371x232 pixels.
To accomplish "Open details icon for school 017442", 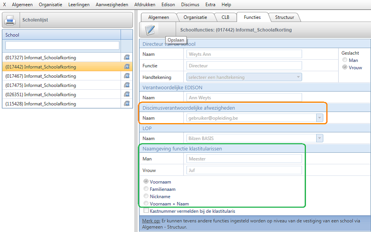I will click(x=127, y=67).
